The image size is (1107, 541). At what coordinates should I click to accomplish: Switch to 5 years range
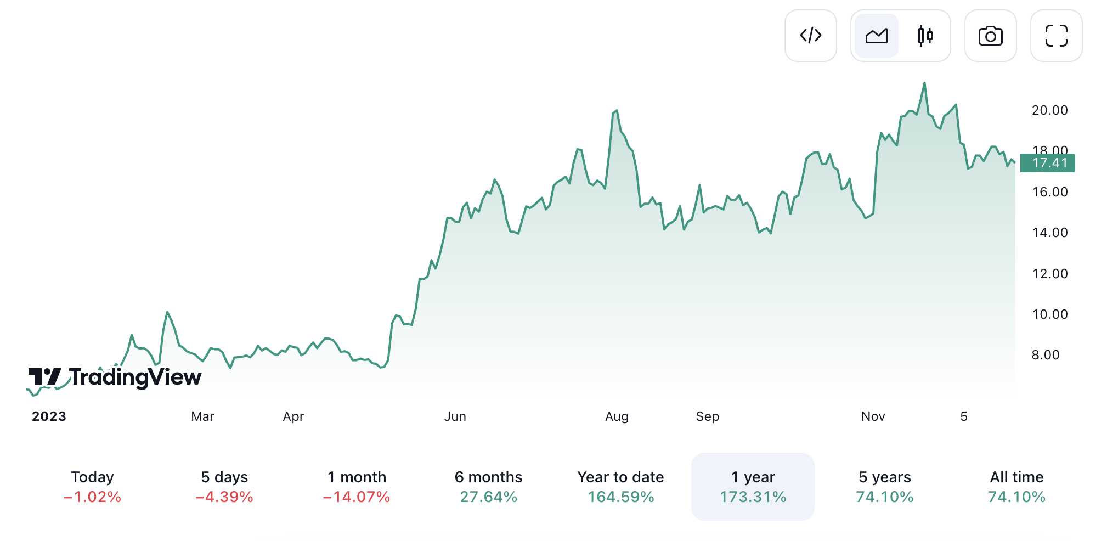pyautogui.click(x=885, y=487)
